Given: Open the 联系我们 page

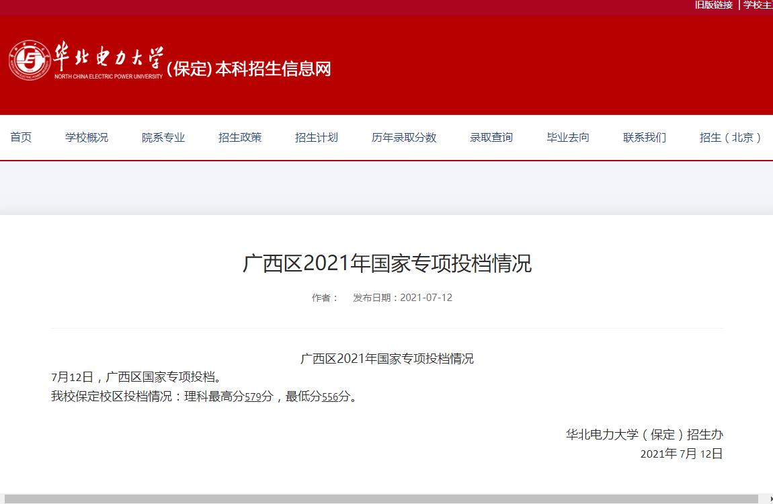Looking at the screenshot, I should coord(645,137).
